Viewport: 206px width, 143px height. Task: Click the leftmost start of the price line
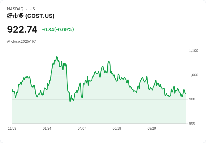click(12, 89)
